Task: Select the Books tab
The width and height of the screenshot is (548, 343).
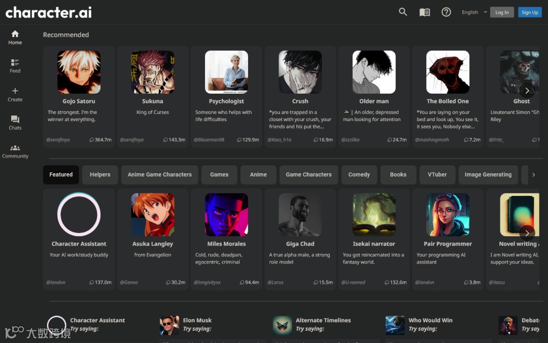Action: pos(398,174)
